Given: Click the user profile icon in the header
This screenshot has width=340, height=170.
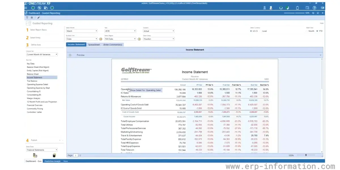Looking at the screenshot, I should pos(265,8).
